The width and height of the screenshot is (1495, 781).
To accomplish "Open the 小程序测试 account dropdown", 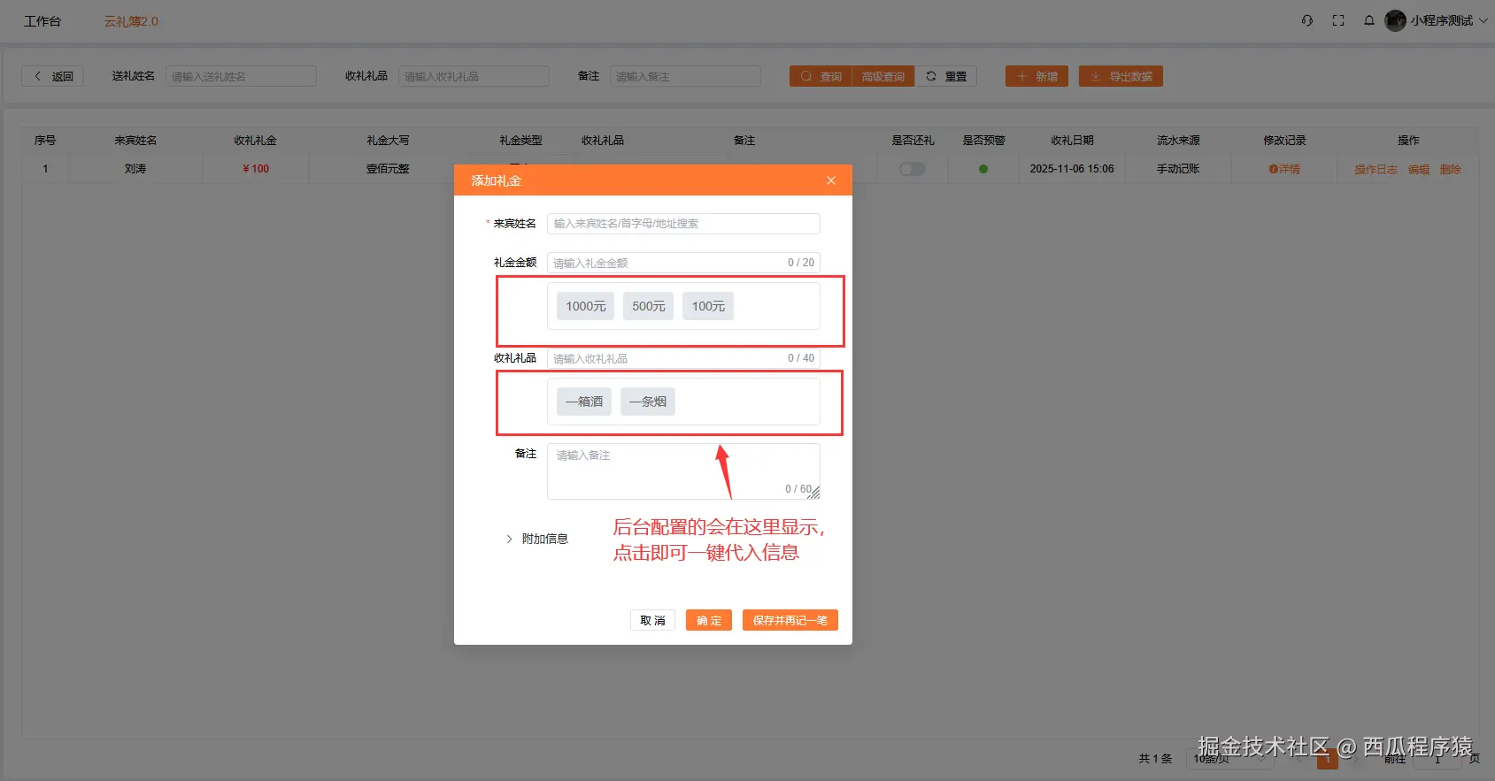I will click(1448, 20).
